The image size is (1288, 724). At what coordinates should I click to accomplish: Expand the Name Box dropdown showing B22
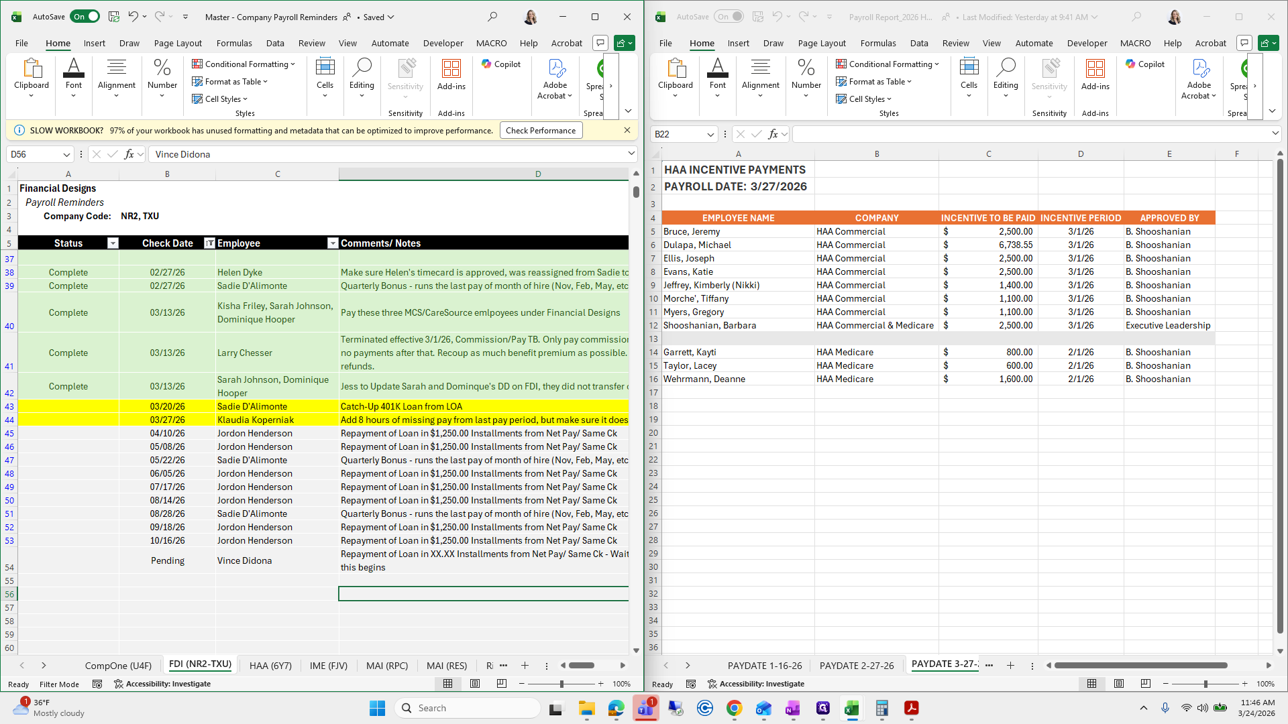(x=710, y=134)
